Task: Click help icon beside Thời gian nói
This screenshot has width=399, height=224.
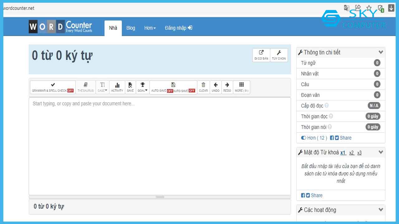Action: tap(330, 127)
